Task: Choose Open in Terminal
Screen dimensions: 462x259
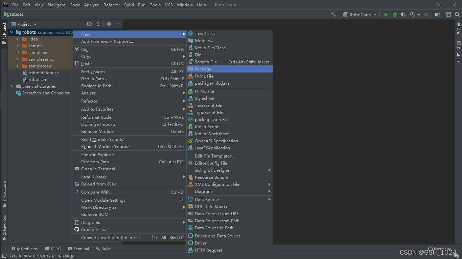Action: 130,169
